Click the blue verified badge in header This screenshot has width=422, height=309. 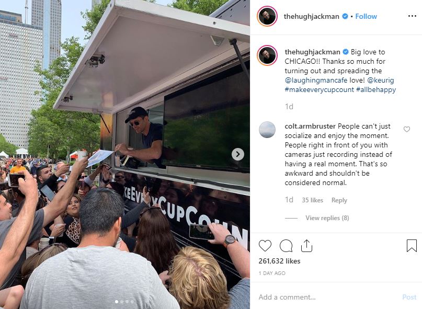click(345, 16)
